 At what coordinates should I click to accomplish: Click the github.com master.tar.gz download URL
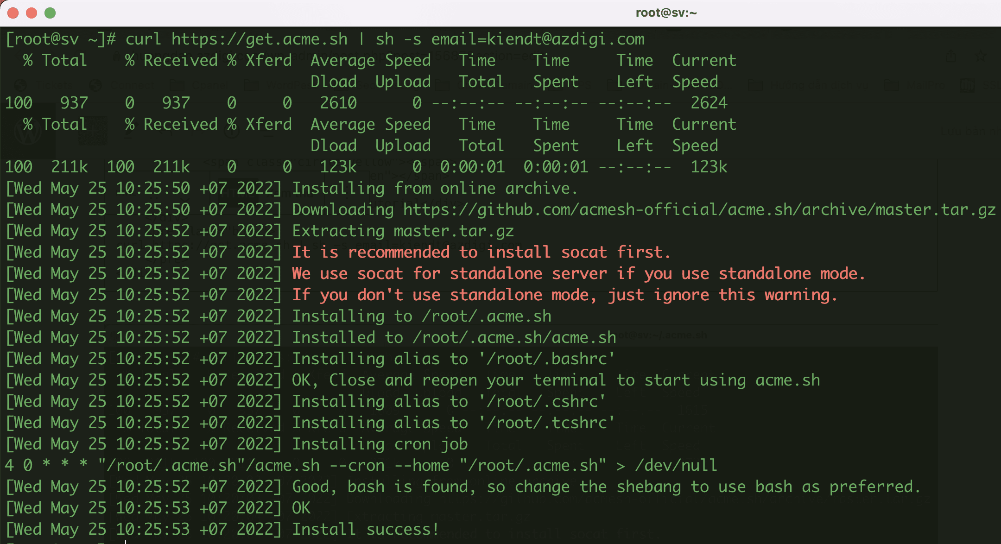click(x=699, y=210)
